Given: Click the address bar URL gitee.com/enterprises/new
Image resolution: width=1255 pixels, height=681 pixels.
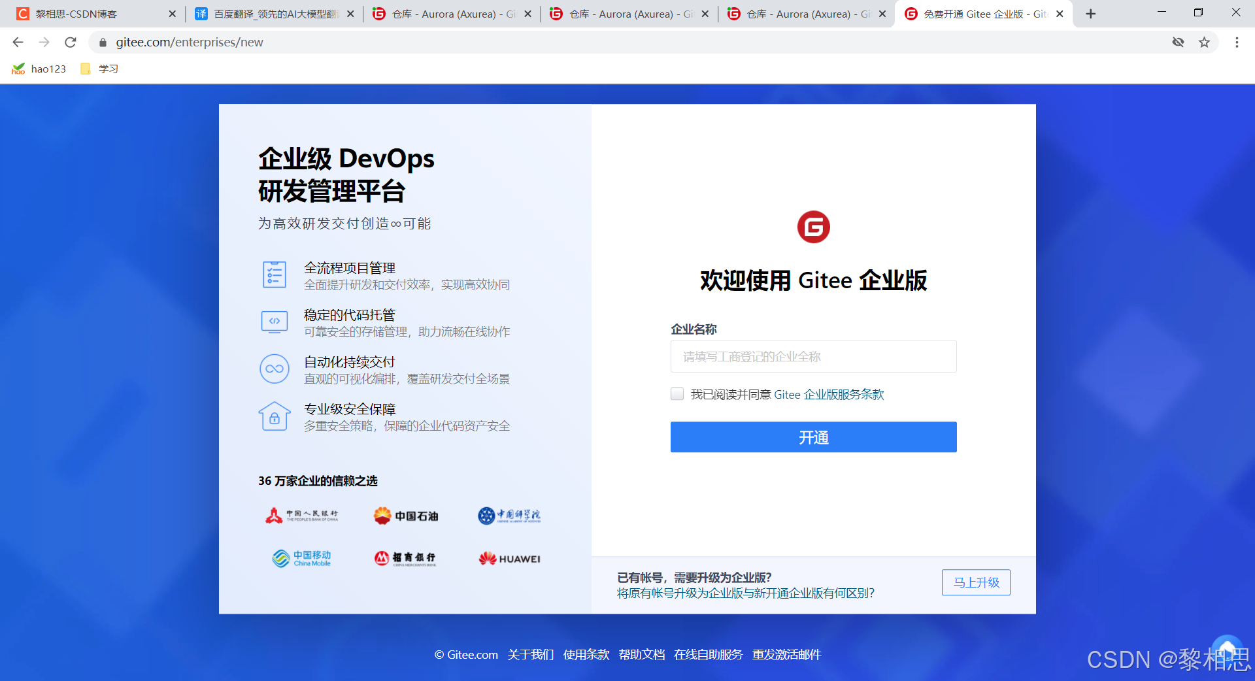Looking at the screenshot, I should pos(190,42).
